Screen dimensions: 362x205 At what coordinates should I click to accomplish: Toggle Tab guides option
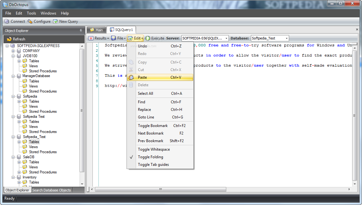tap(160, 165)
